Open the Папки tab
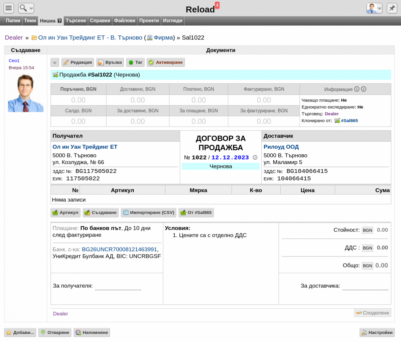 tap(13, 21)
